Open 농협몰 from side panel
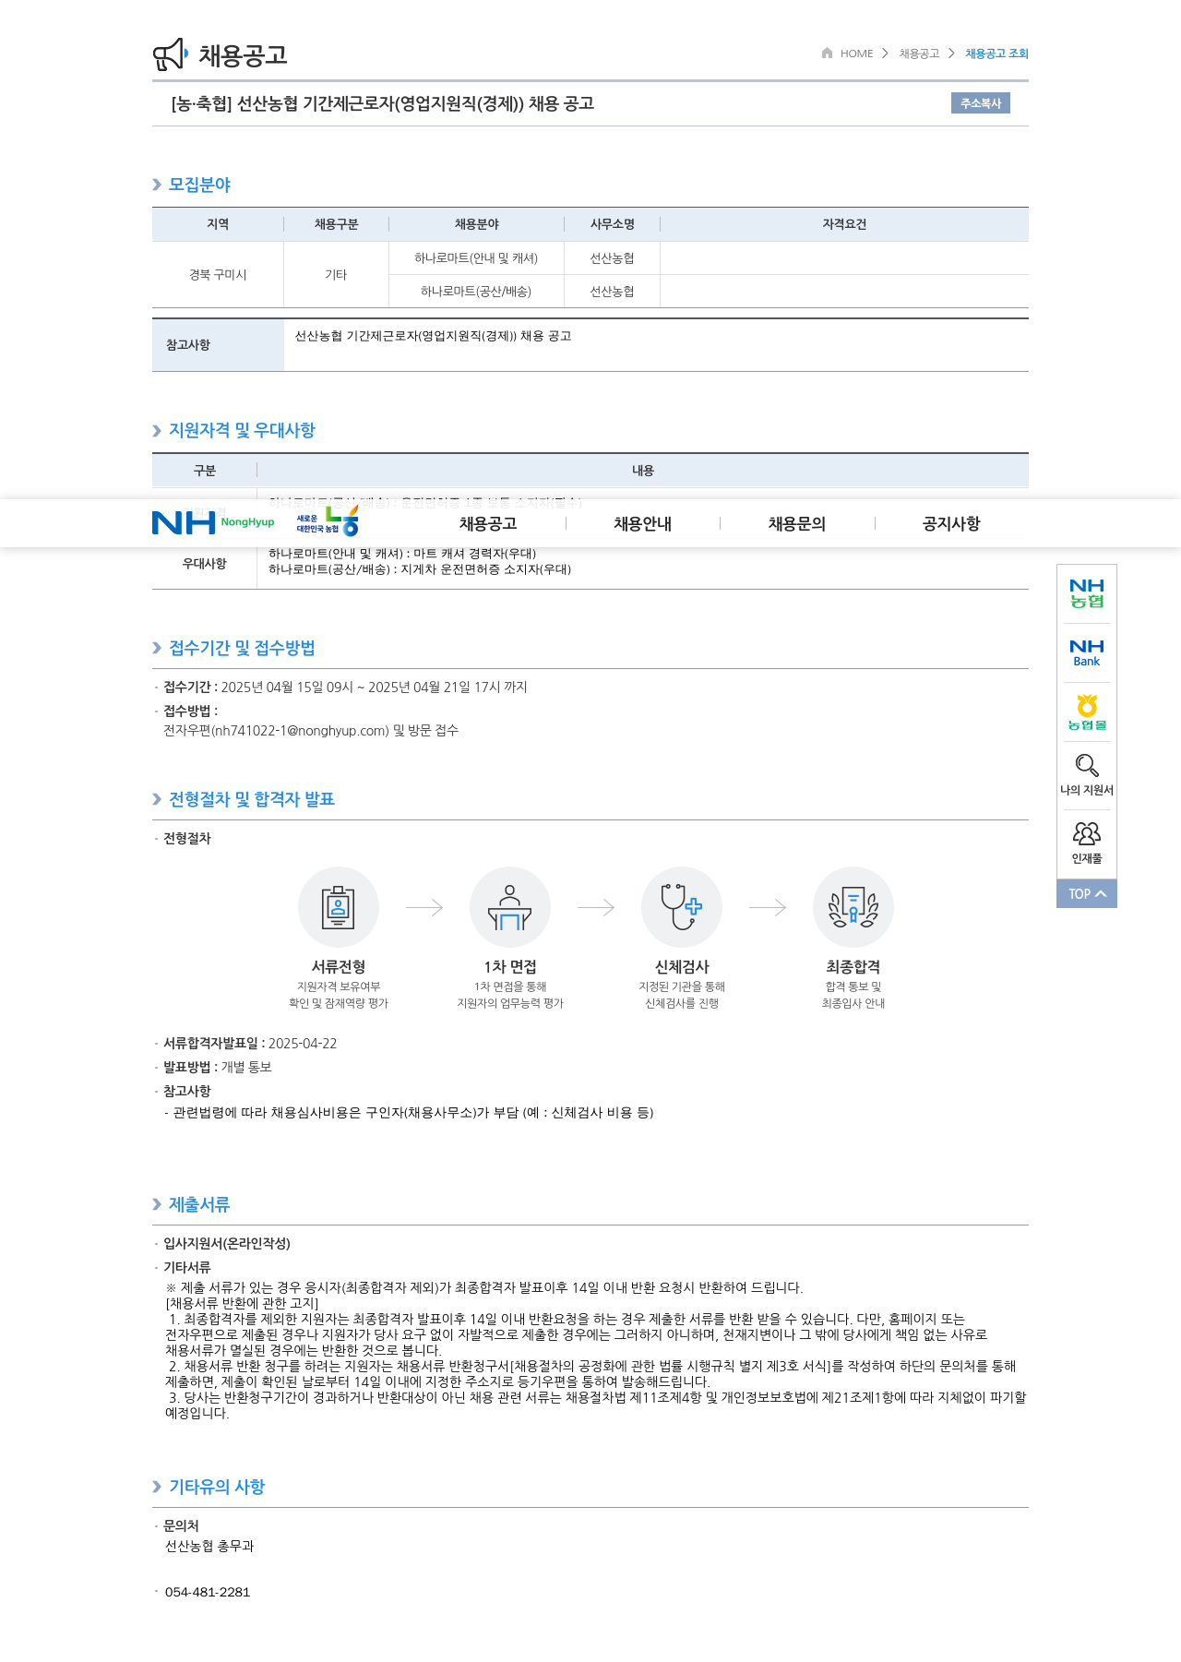 (x=1087, y=712)
